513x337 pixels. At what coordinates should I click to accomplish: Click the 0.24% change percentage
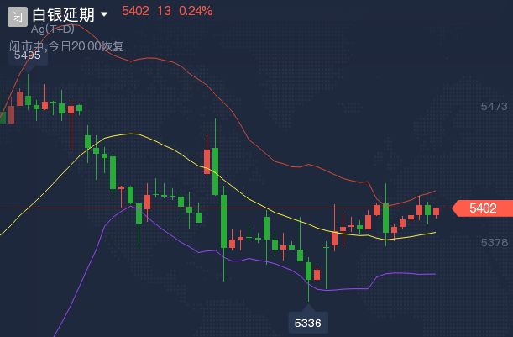[196, 11]
